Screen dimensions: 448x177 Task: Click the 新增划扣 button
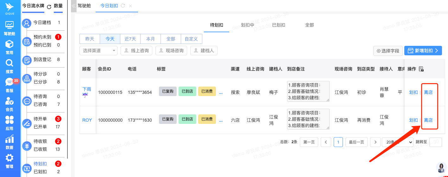tap(423, 51)
